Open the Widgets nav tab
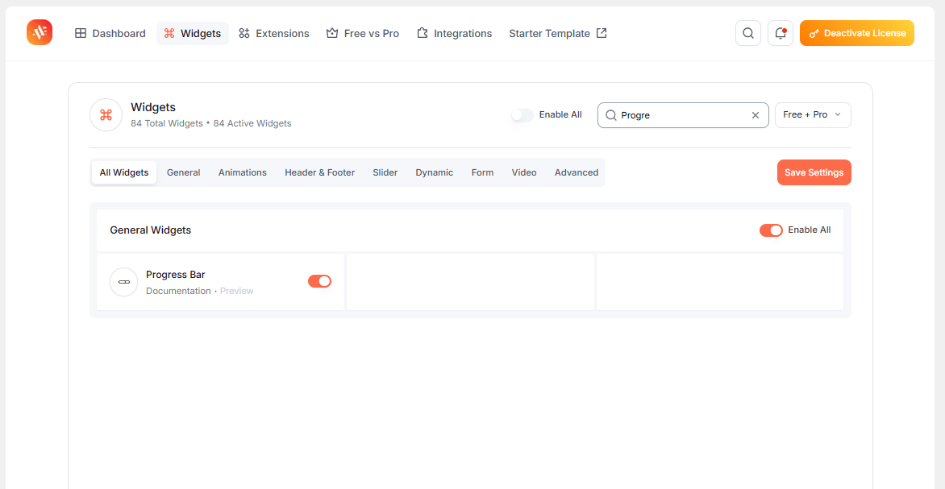 click(x=193, y=33)
